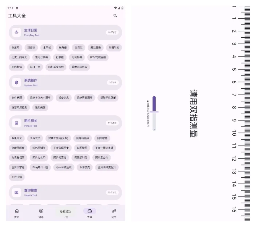Open the 买家秀福利 chip
Screen dimensions: 256x227
pyautogui.click(x=81, y=157)
